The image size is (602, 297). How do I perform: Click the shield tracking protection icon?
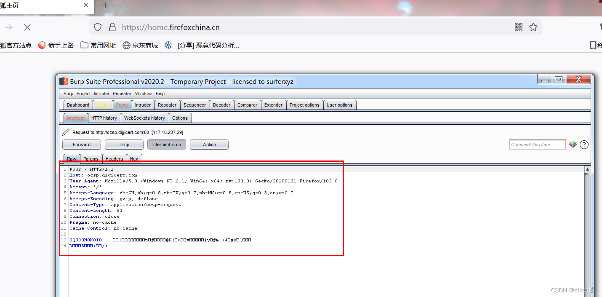pyautogui.click(x=98, y=27)
